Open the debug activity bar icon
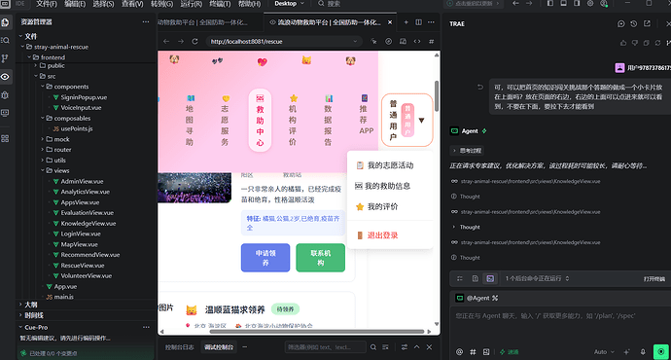Viewport: 671px width, 360px height. [x=5, y=95]
